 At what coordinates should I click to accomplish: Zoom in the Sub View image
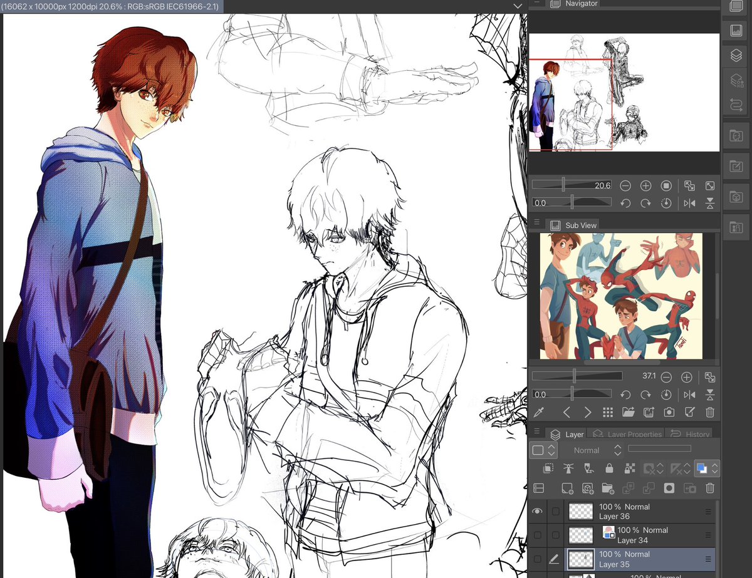(687, 378)
